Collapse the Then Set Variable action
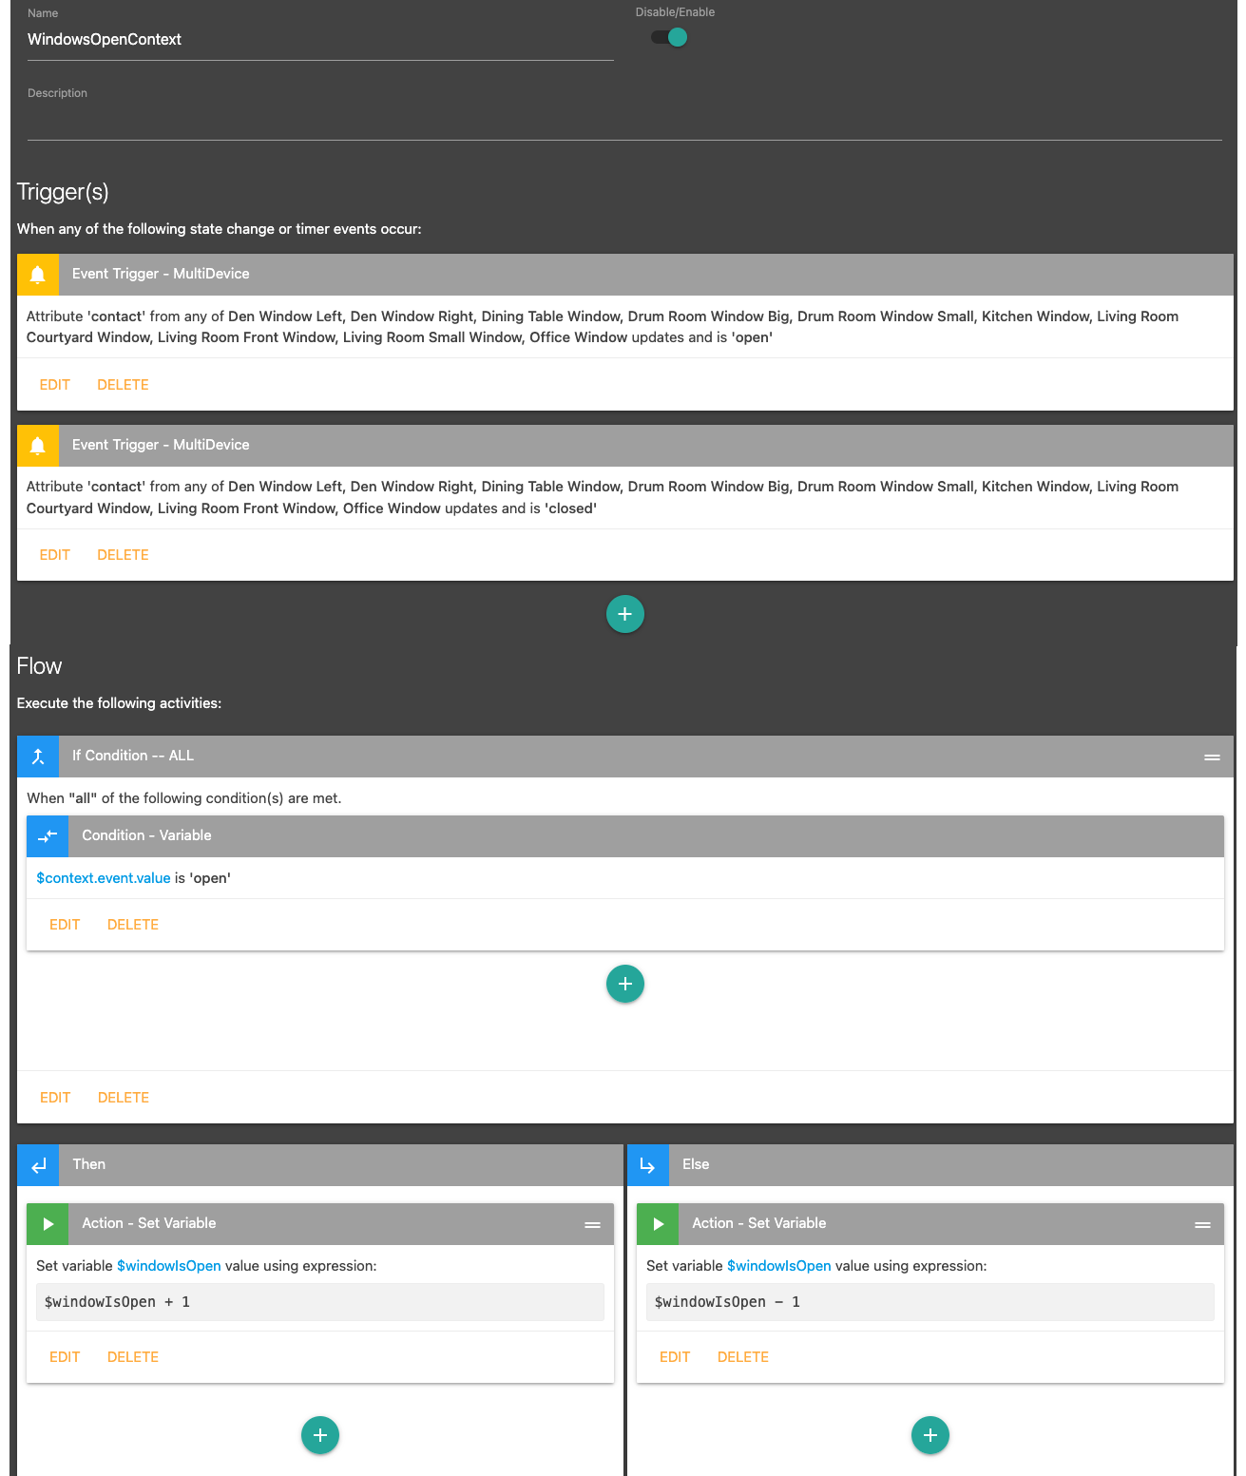1246x1476 pixels. 592,1224
